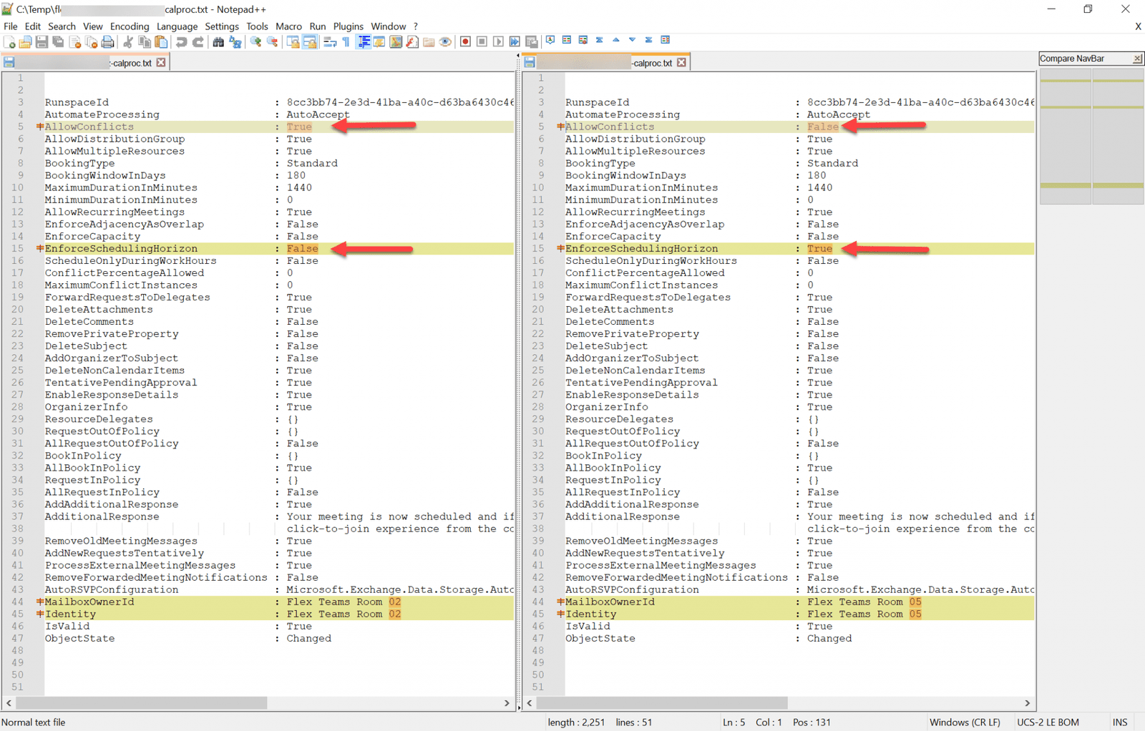This screenshot has height=731, width=1145.
Task: Open the Encoding menu
Action: (130, 26)
